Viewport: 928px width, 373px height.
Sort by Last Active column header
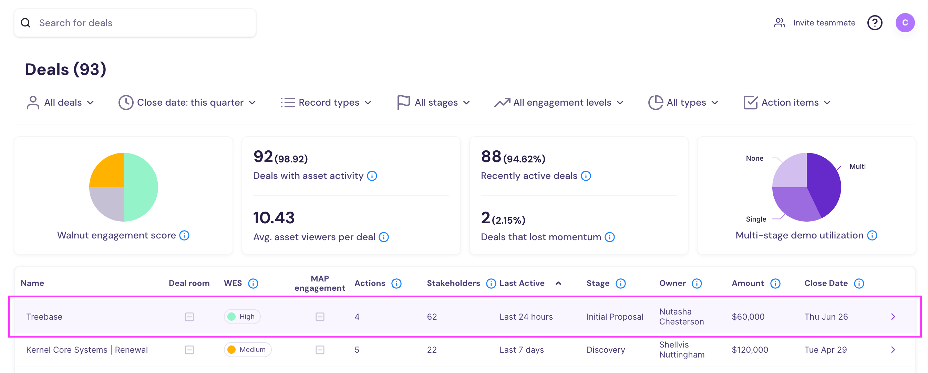pos(522,284)
